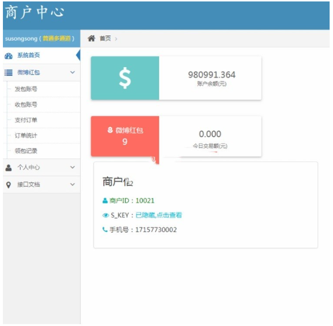The height and width of the screenshot is (326, 333).
Task: Open 发包账号 in the sidebar
Action: coord(26,89)
